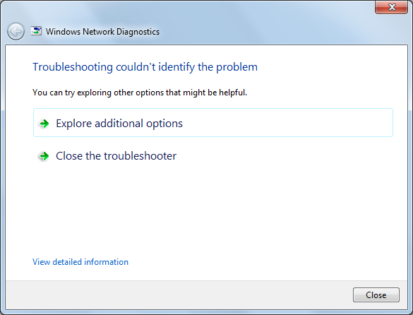Click the Close button in the footer
The width and height of the screenshot is (413, 315).
376,295
